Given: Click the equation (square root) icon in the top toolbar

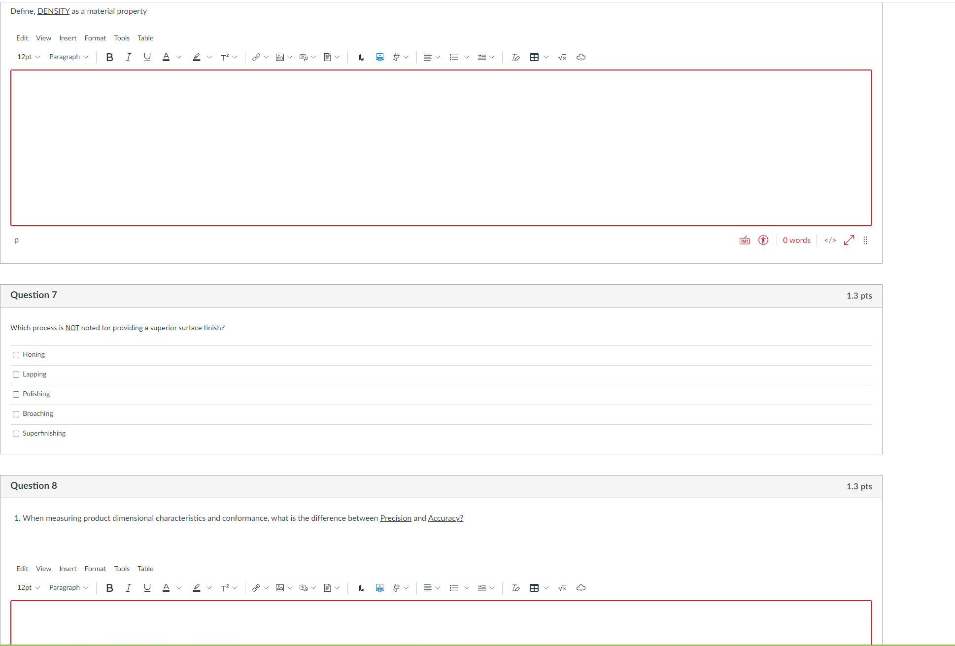Looking at the screenshot, I should pyautogui.click(x=562, y=57).
